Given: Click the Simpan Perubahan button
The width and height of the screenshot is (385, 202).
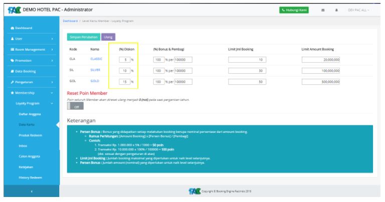Looking at the screenshot, I should click(84, 37).
